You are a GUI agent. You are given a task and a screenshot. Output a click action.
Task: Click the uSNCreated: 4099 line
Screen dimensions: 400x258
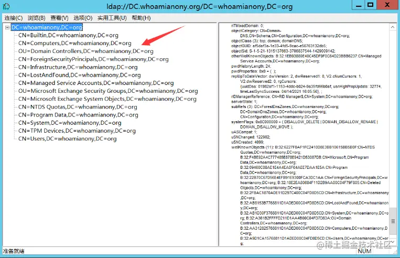pos(247,142)
